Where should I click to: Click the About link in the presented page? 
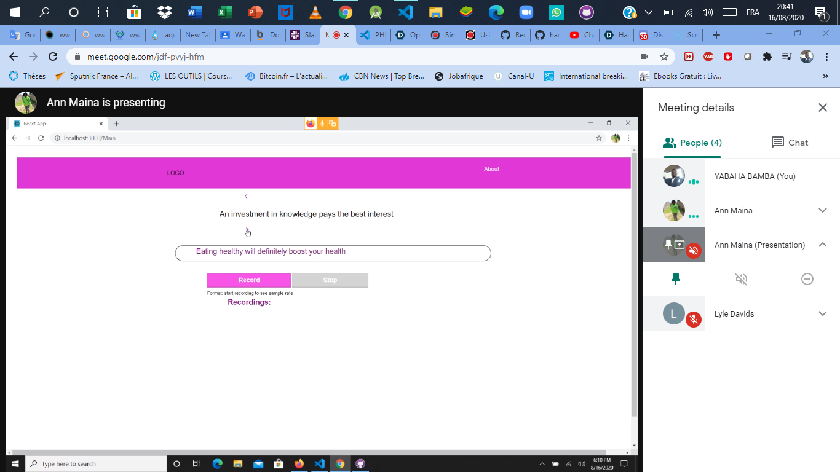pyautogui.click(x=491, y=169)
